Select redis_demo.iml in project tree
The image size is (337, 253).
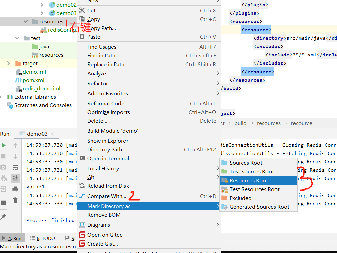[41, 89]
